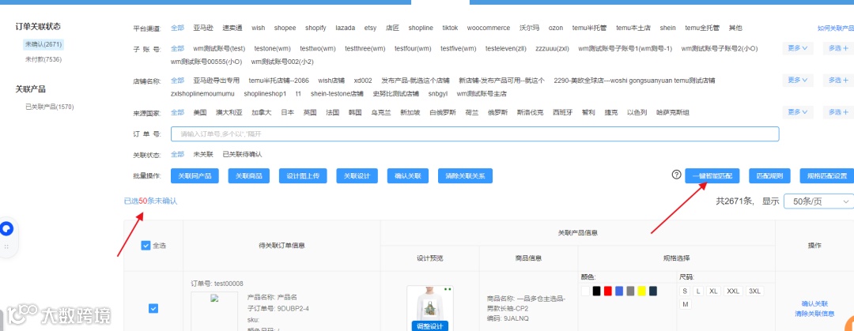The height and width of the screenshot is (331, 854).
Task: Choose size M
Action: pyautogui.click(x=685, y=304)
